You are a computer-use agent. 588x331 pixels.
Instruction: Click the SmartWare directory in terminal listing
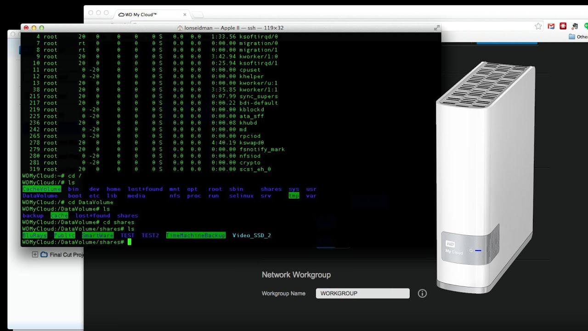point(98,235)
